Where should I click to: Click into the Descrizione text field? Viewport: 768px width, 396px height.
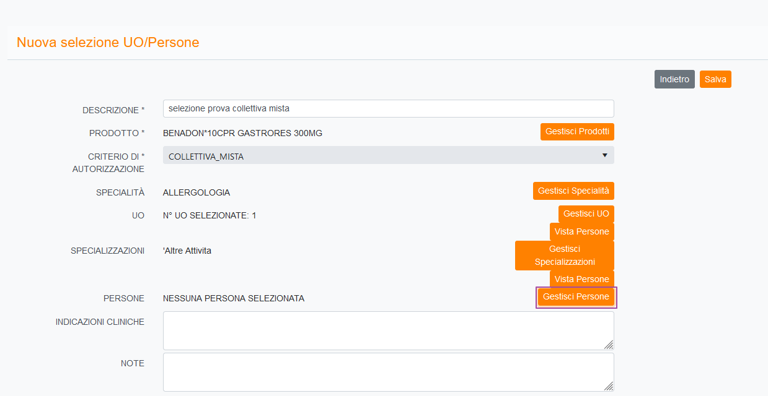click(x=388, y=108)
